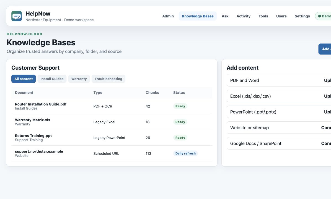Click Ready badge for Returns Training.ppt

point(180,138)
